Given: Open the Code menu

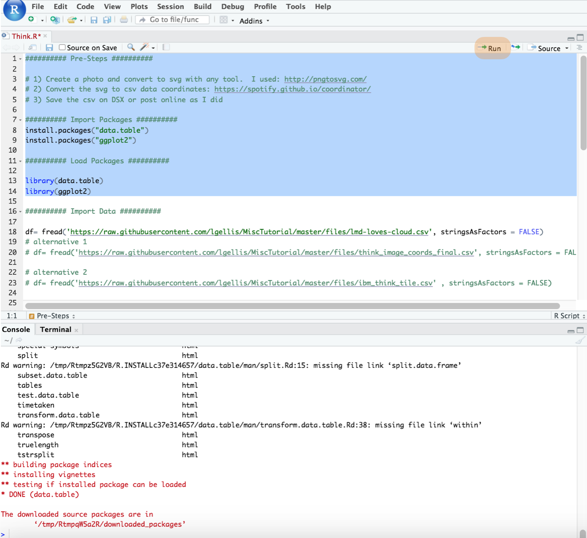Looking at the screenshot, I should (85, 7).
